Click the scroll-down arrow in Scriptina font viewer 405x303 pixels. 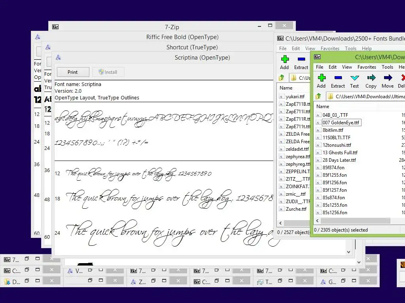348,252
